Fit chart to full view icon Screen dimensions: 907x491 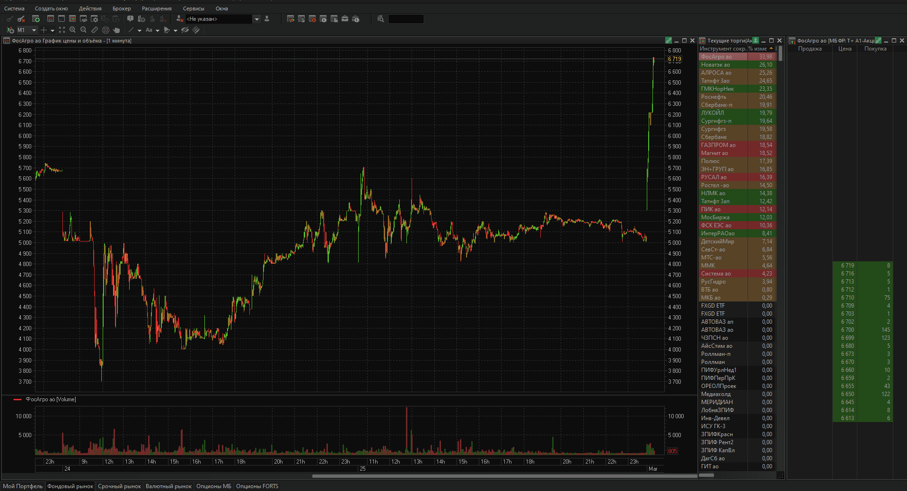coord(62,30)
